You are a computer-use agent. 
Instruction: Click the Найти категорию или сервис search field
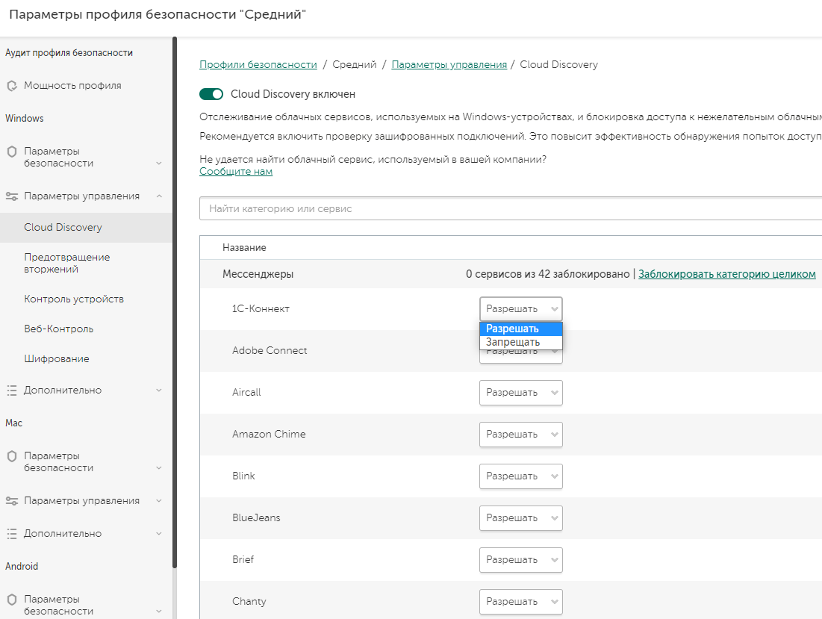click(x=508, y=209)
